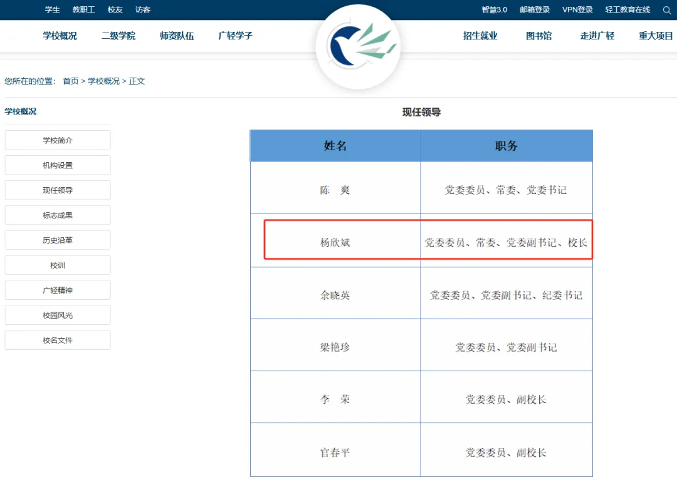This screenshot has width=677, height=487.
Task: Select 学校简介 in the sidebar
Action: [58, 140]
